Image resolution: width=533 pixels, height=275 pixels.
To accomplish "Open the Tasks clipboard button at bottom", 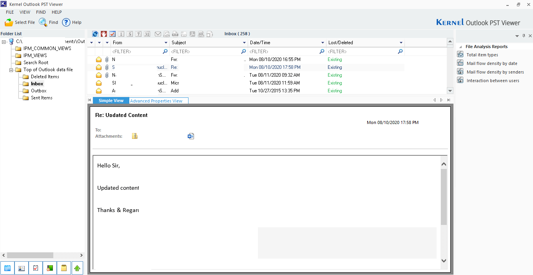I will coord(36,268).
